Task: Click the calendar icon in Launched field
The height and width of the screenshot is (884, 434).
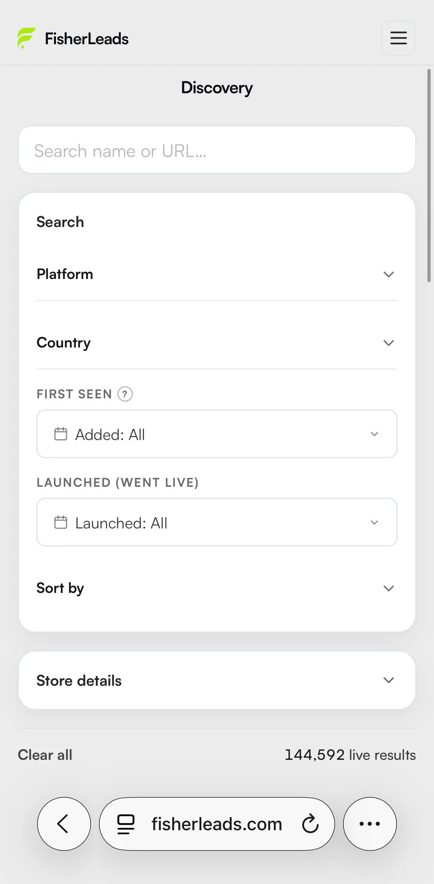Action: (x=61, y=522)
